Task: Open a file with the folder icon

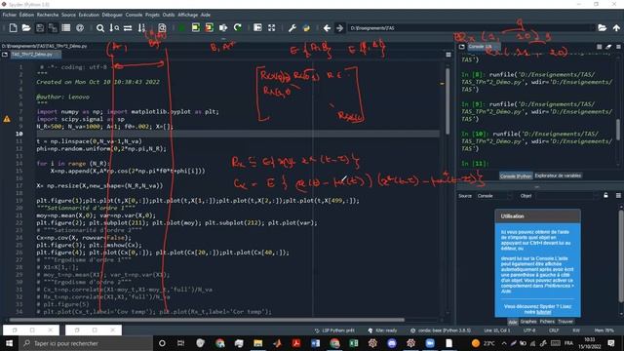Action: coord(26,28)
